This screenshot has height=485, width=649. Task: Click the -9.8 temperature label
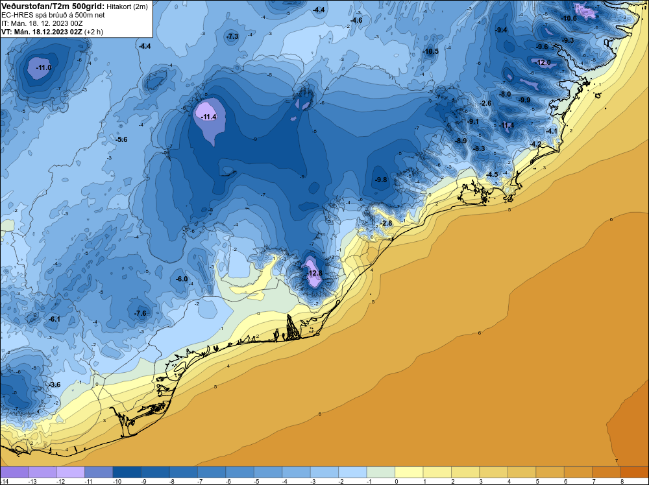381,180
